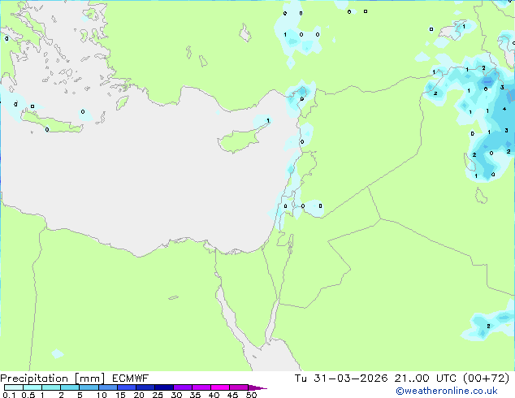The height and width of the screenshot is (398, 515).
Task: Click the arrow tip past 50 on legend
Action: pyautogui.click(x=259, y=387)
